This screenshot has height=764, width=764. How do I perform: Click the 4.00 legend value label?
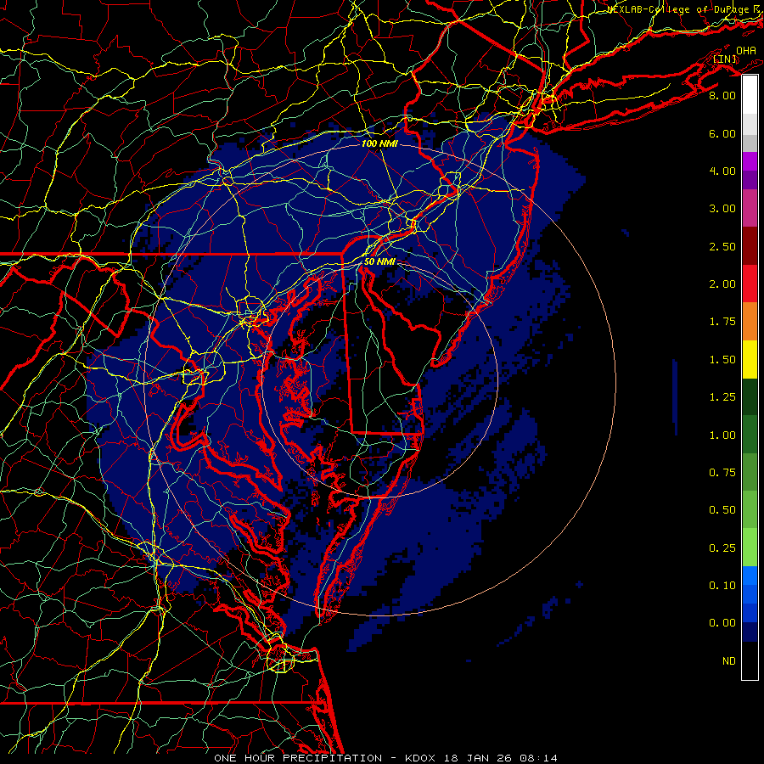coord(722,171)
